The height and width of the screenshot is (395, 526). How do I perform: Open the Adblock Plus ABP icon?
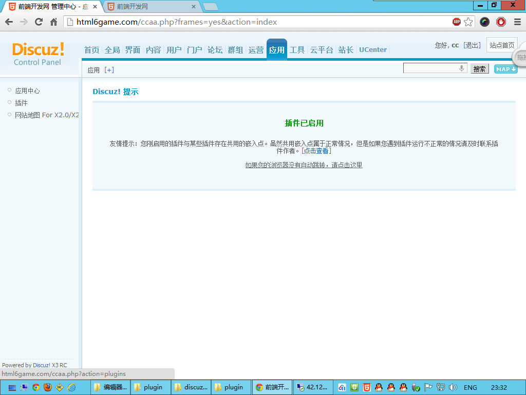coord(457,22)
